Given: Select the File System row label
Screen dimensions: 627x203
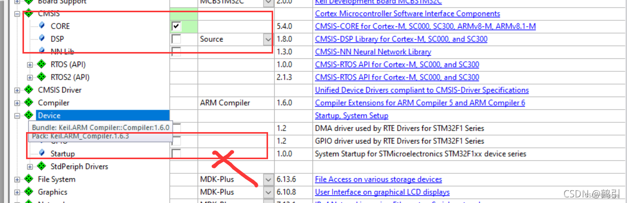Looking at the screenshot, I should (x=57, y=179).
